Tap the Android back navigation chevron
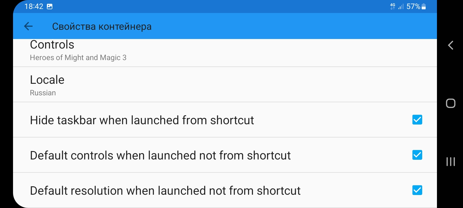Screen dimensions: 463x208 (450, 45)
